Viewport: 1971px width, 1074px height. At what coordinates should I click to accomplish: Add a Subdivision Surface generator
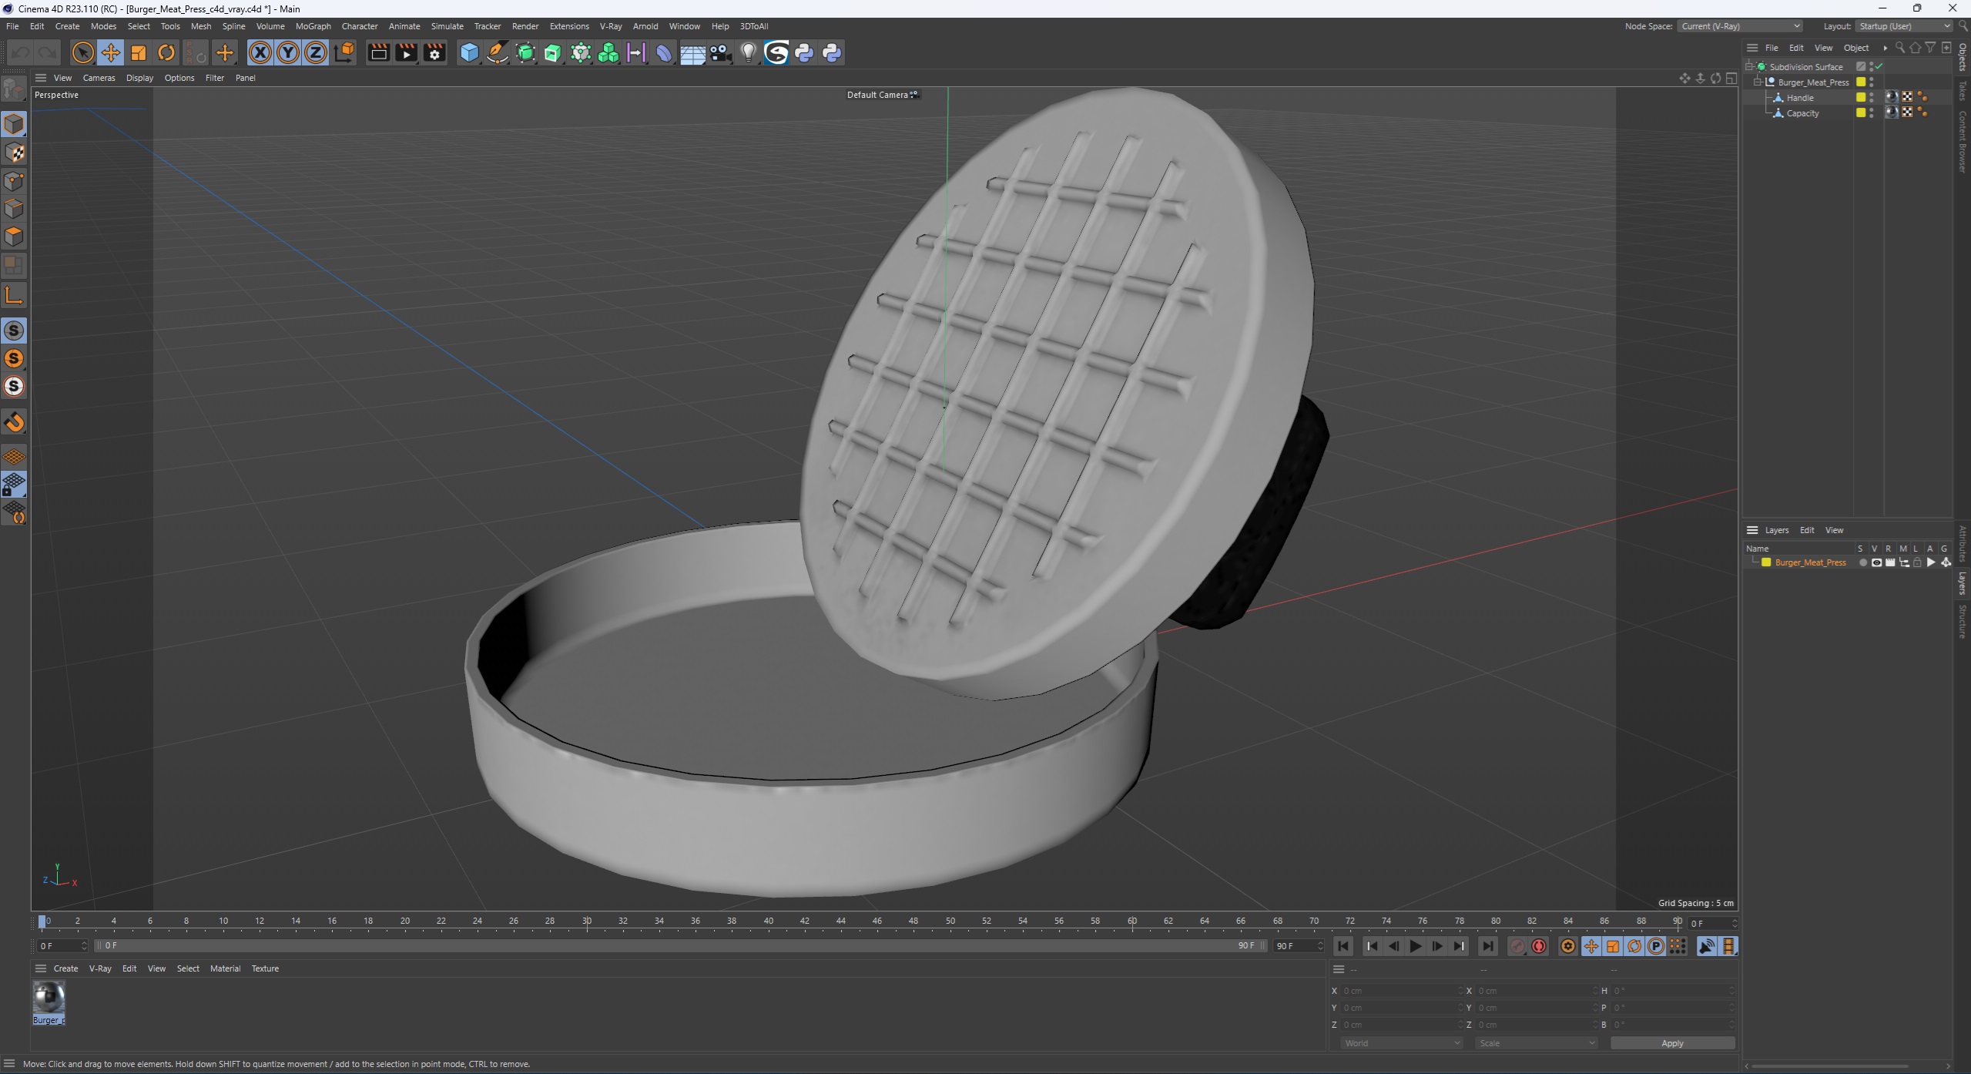point(525,52)
